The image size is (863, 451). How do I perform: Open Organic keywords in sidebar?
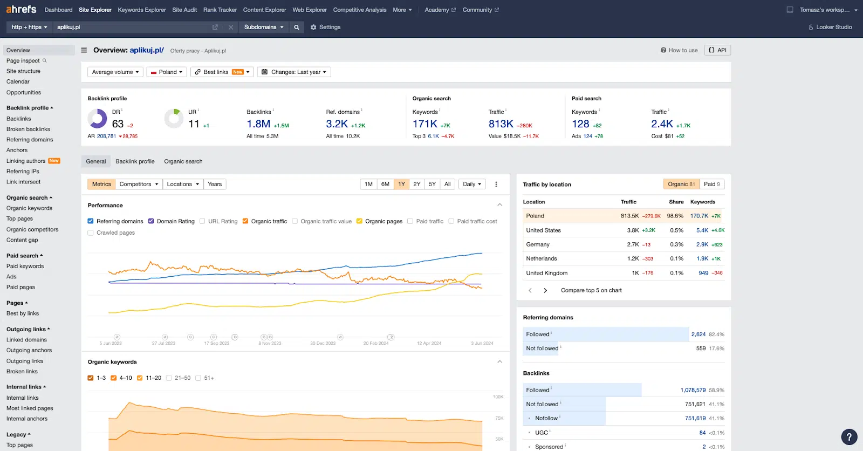pos(29,208)
